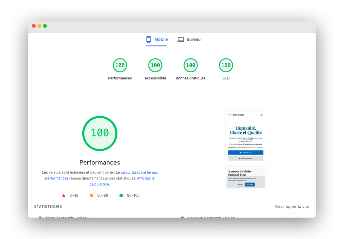Screen dimensions: 344x239
Task: Expand the view with "Développer la vue"
Action: point(292,207)
